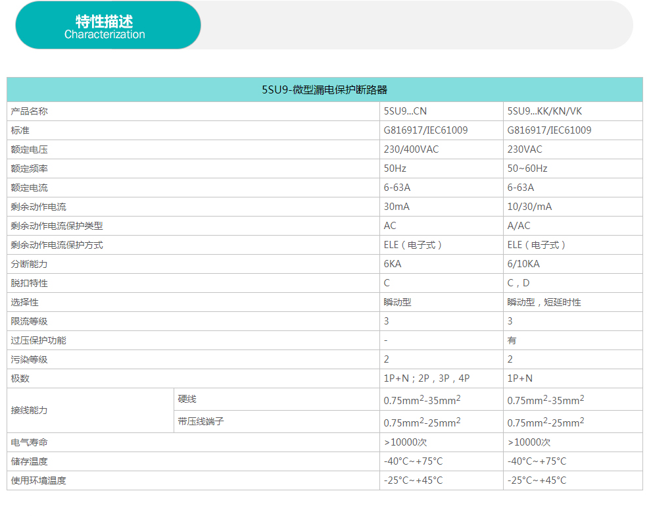Select the 1P+N；2P，3P，4P poles cell
The width and height of the screenshot is (651, 516).
(427, 378)
